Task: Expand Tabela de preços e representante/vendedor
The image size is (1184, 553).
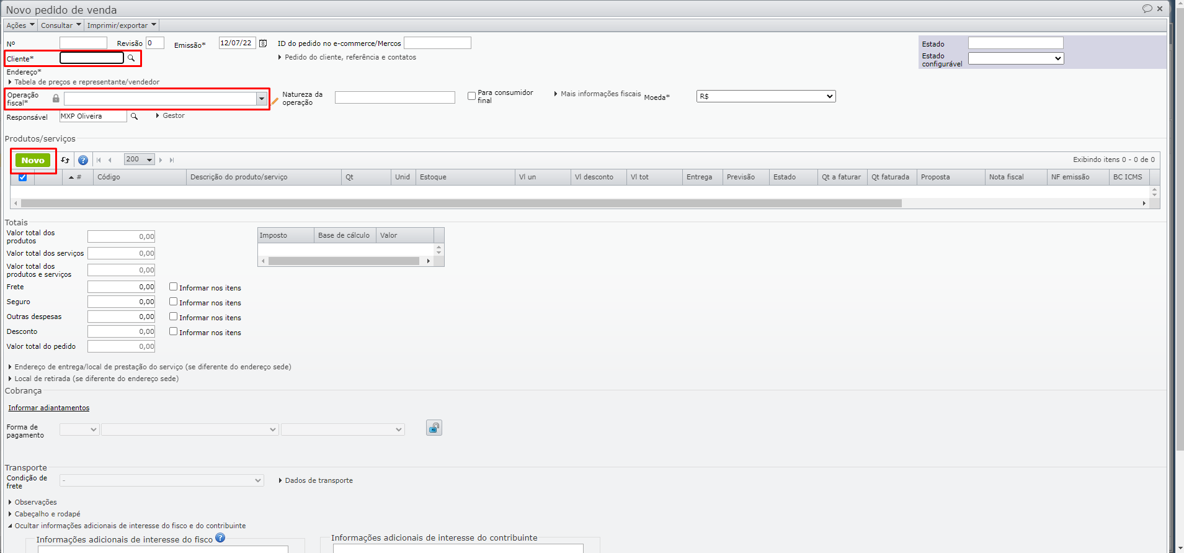Action: tap(84, 82)
